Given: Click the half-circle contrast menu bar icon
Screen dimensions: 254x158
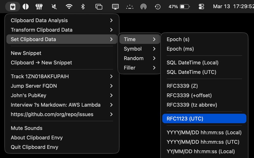Looking at the screenshot, I should [x=26, y=7].
